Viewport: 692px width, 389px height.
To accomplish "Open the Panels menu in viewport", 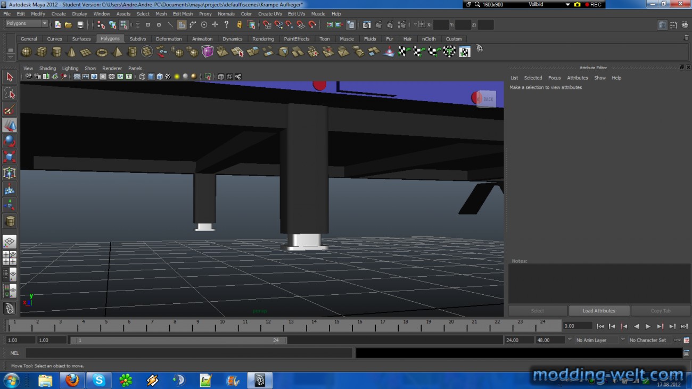I will pos(135,68).
